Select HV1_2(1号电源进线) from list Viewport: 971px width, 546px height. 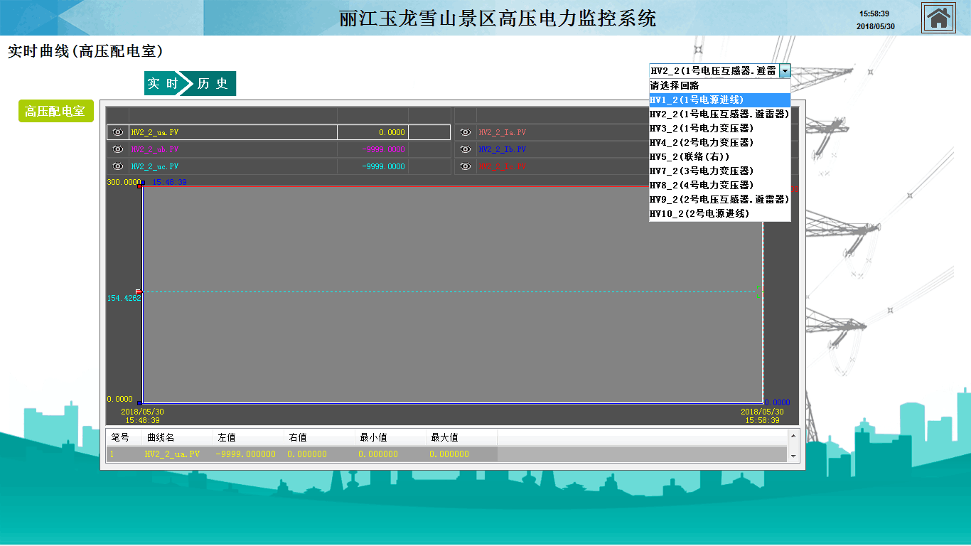coord(719,100)
